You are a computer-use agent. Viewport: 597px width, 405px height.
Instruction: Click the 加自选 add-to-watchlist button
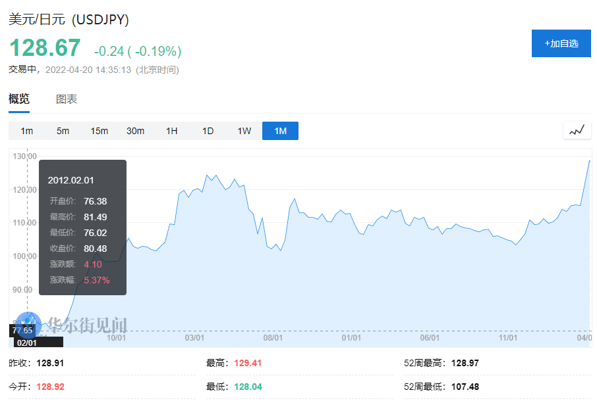561,43
